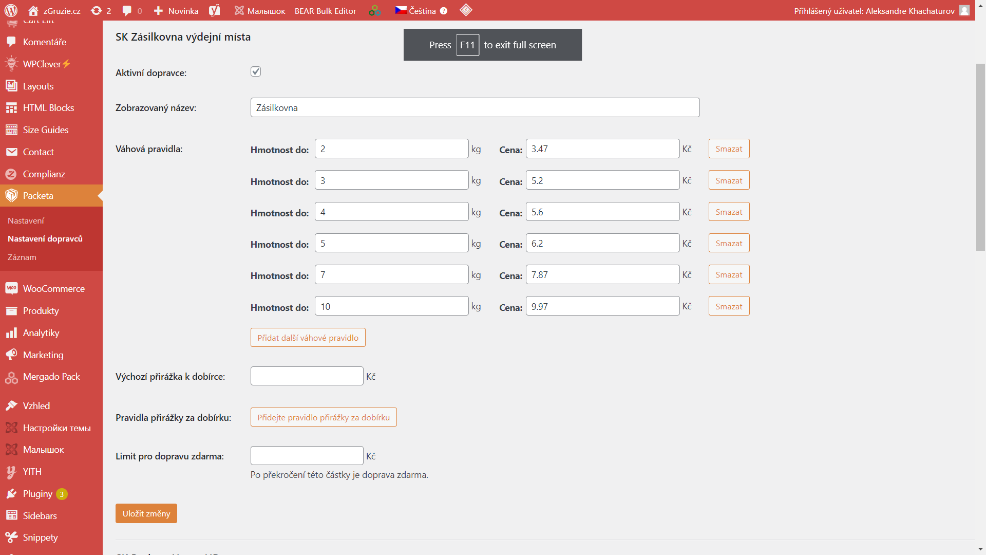Delete the 10 kg weight rule with Smazat
This screenshot has width=986, height=555.
[729, 306]
